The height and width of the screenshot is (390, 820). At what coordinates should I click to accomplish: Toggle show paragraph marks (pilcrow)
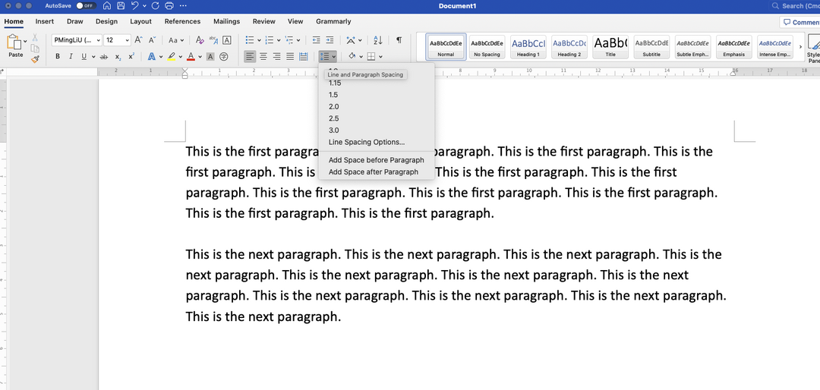coord(399,40)
